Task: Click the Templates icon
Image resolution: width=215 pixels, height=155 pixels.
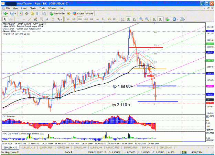Action: [182, 19]
